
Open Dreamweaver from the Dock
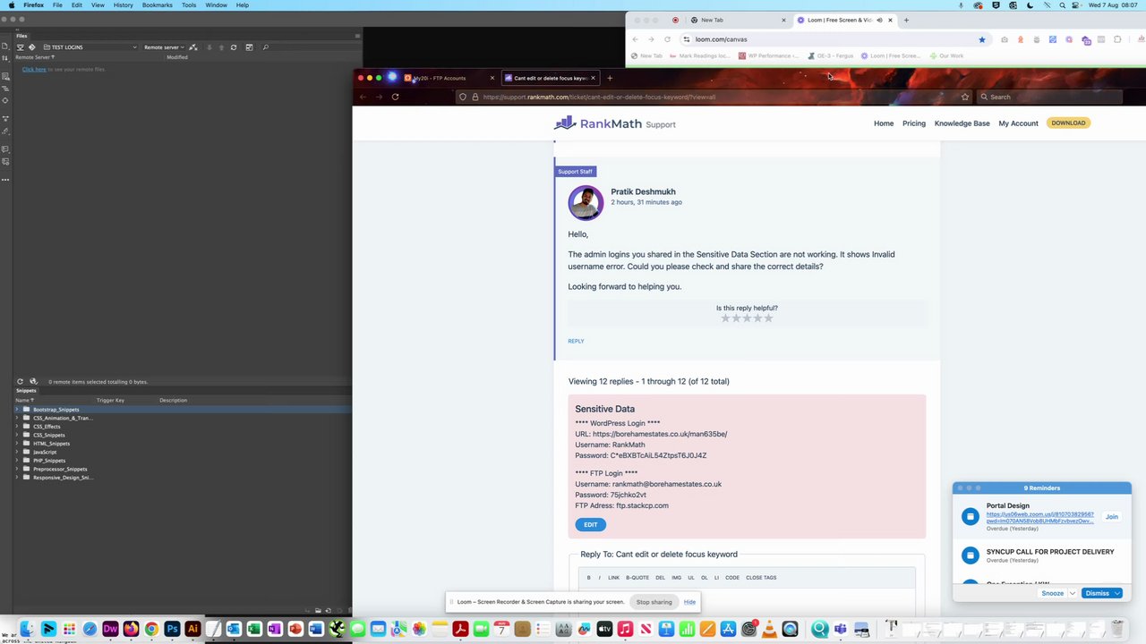click(110, 630)
